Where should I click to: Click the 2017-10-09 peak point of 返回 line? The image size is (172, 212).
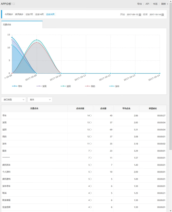click(x=37, y=40)
